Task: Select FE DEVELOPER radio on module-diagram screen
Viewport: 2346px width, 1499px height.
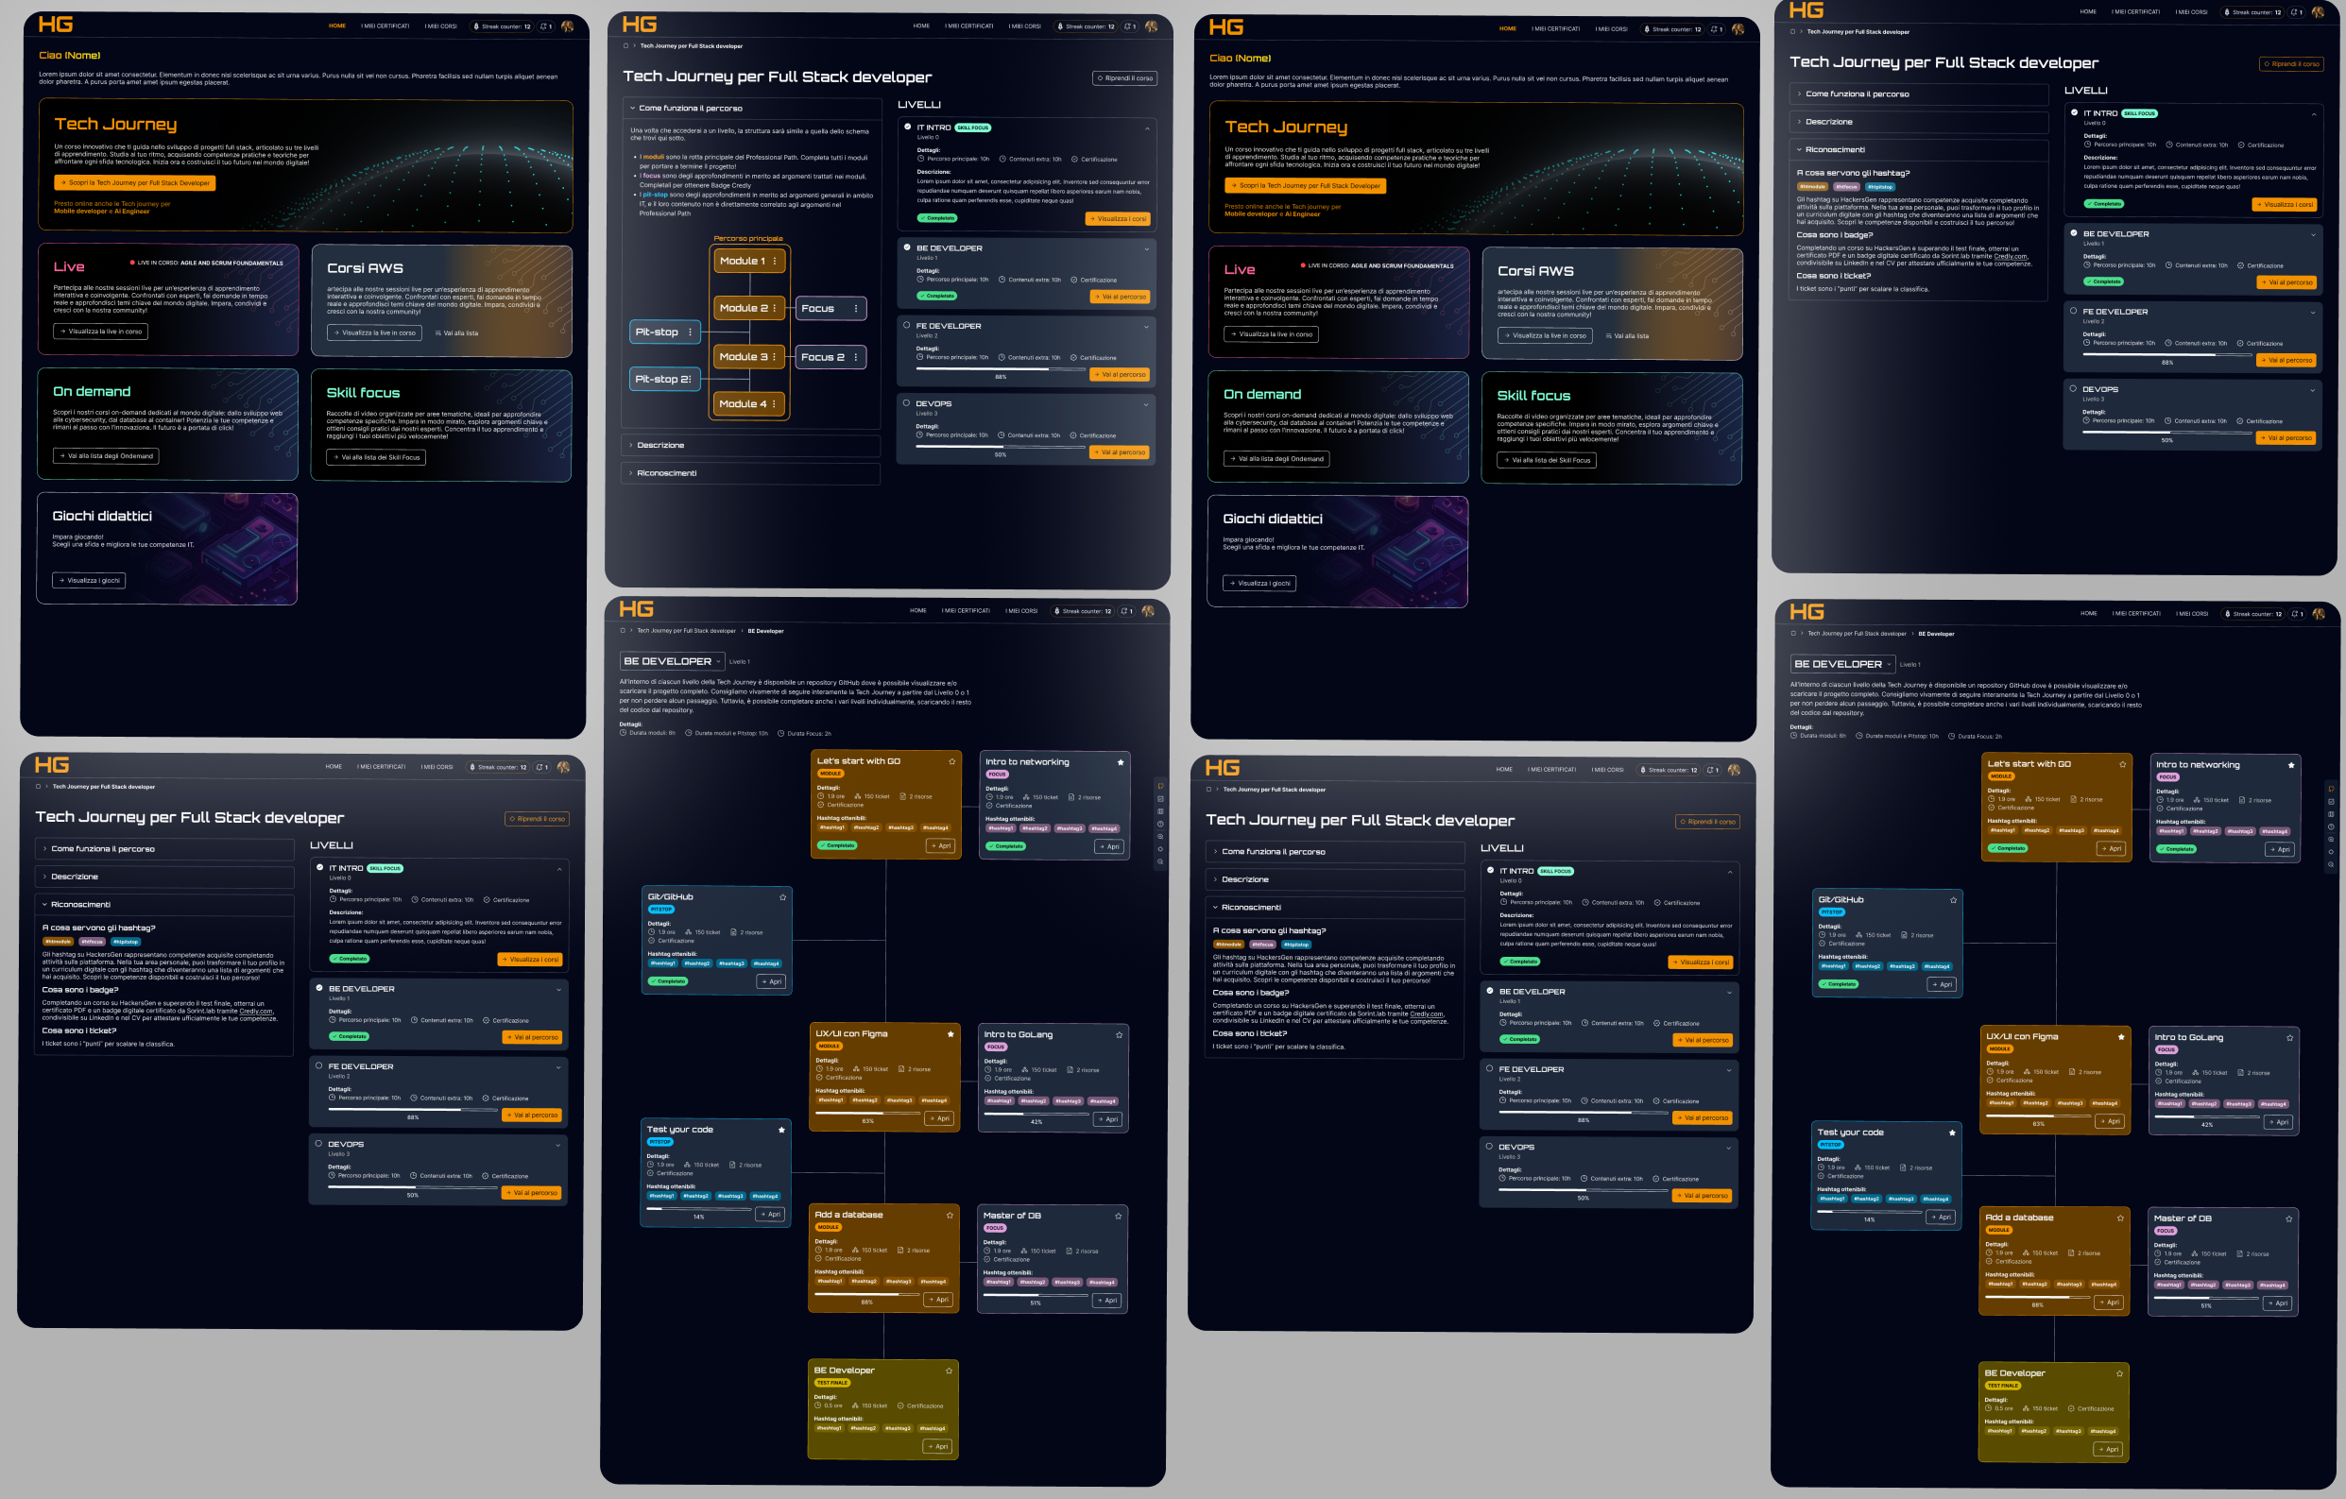Action: pyautogui.click(x=906, y=325)
